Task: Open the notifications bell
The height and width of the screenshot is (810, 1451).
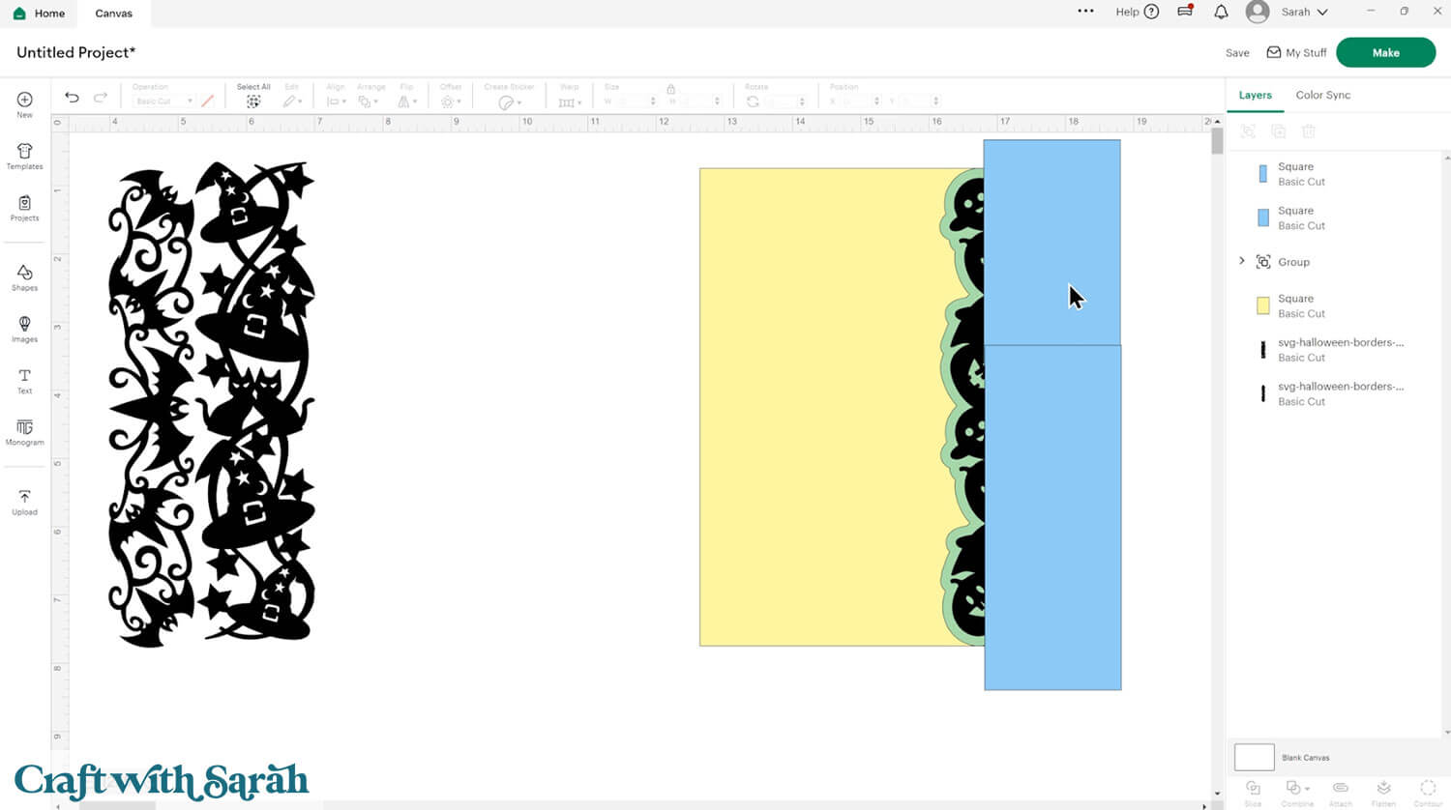Action: tap(1221, 12)
